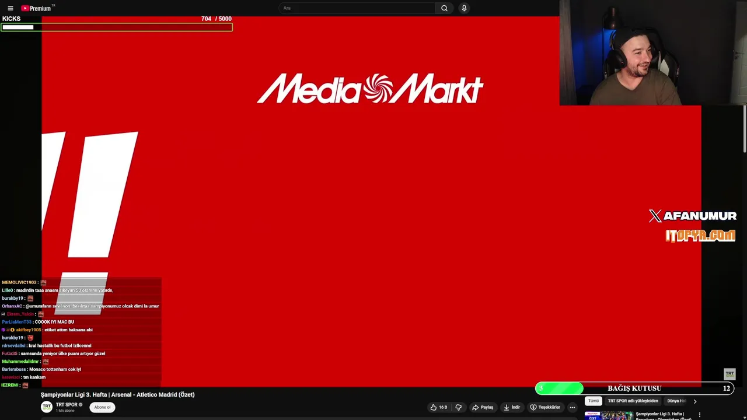747x420 pixels.
Task: Click chat username MEMOLIVIC1903
Action: pos(19,282)
